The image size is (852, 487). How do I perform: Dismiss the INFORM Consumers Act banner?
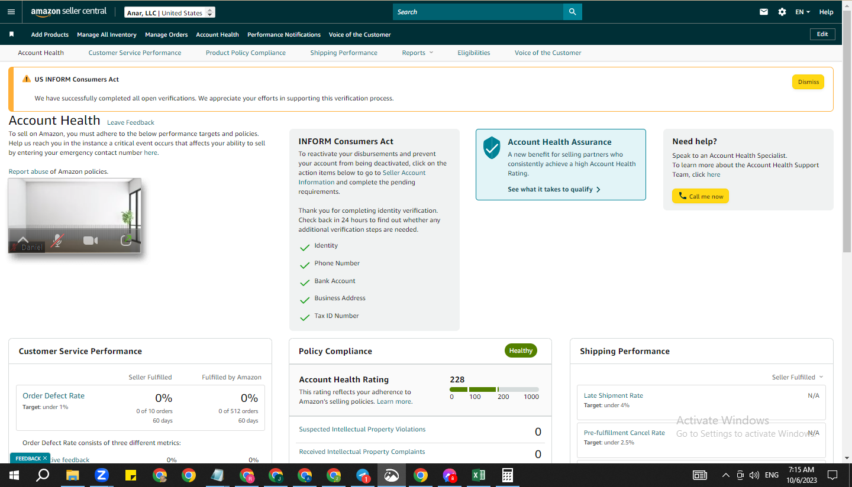pos(808,82)
